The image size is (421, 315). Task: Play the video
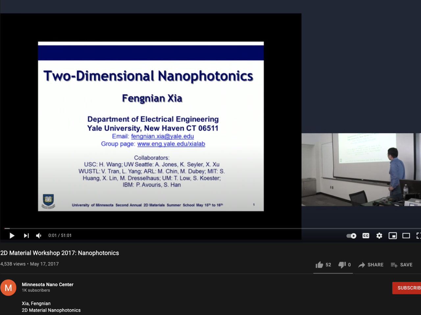[12, 236]
